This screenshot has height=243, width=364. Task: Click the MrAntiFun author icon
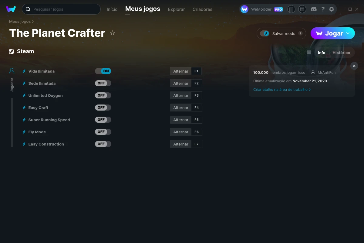[313, 72]
